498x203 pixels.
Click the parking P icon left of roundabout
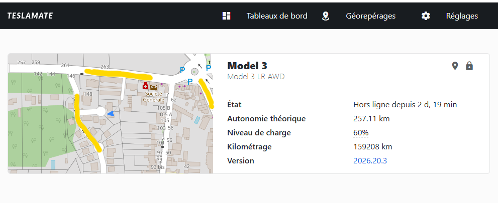(x=182, y=70)
